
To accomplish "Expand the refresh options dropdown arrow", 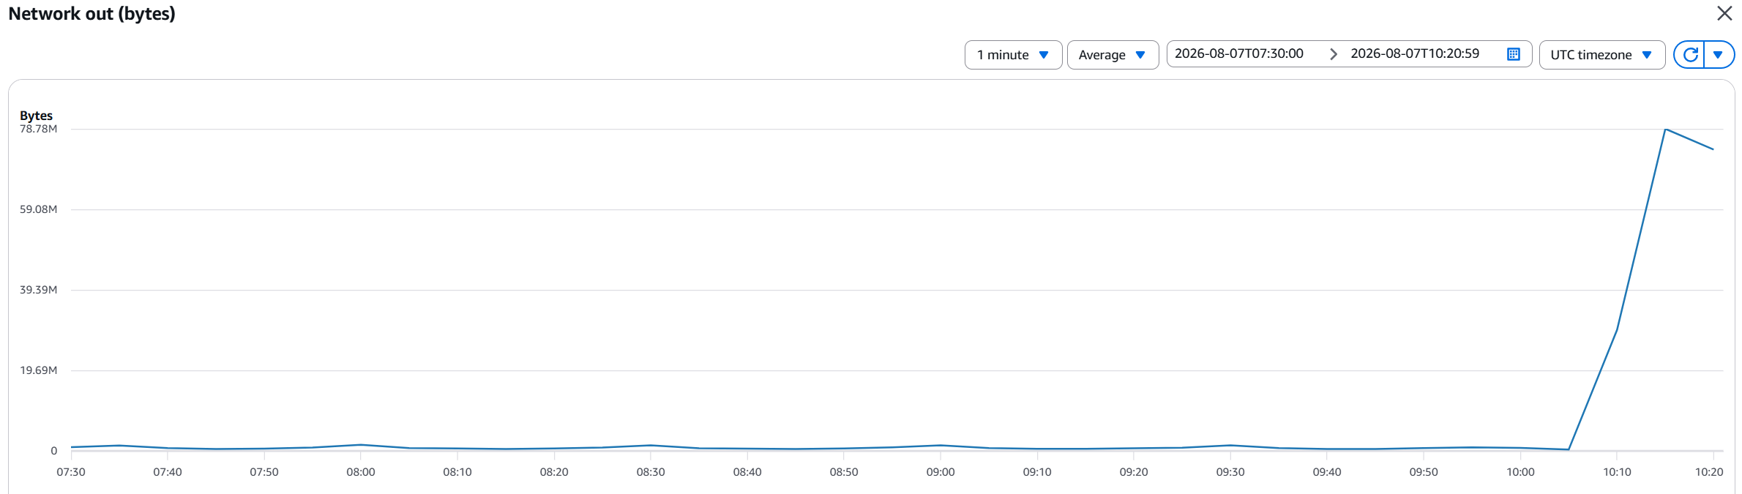I will pos(1719,55).
